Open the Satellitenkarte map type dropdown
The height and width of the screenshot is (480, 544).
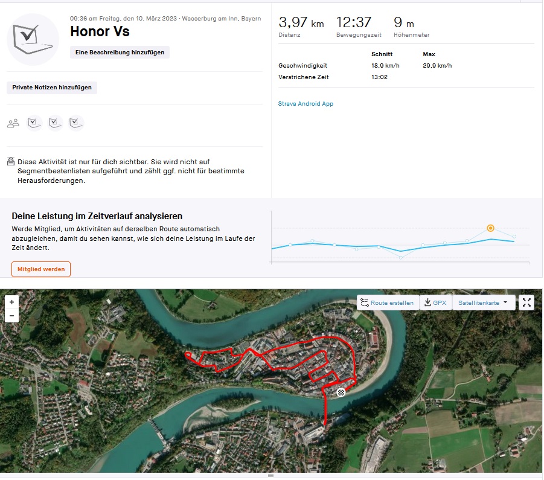483,302
